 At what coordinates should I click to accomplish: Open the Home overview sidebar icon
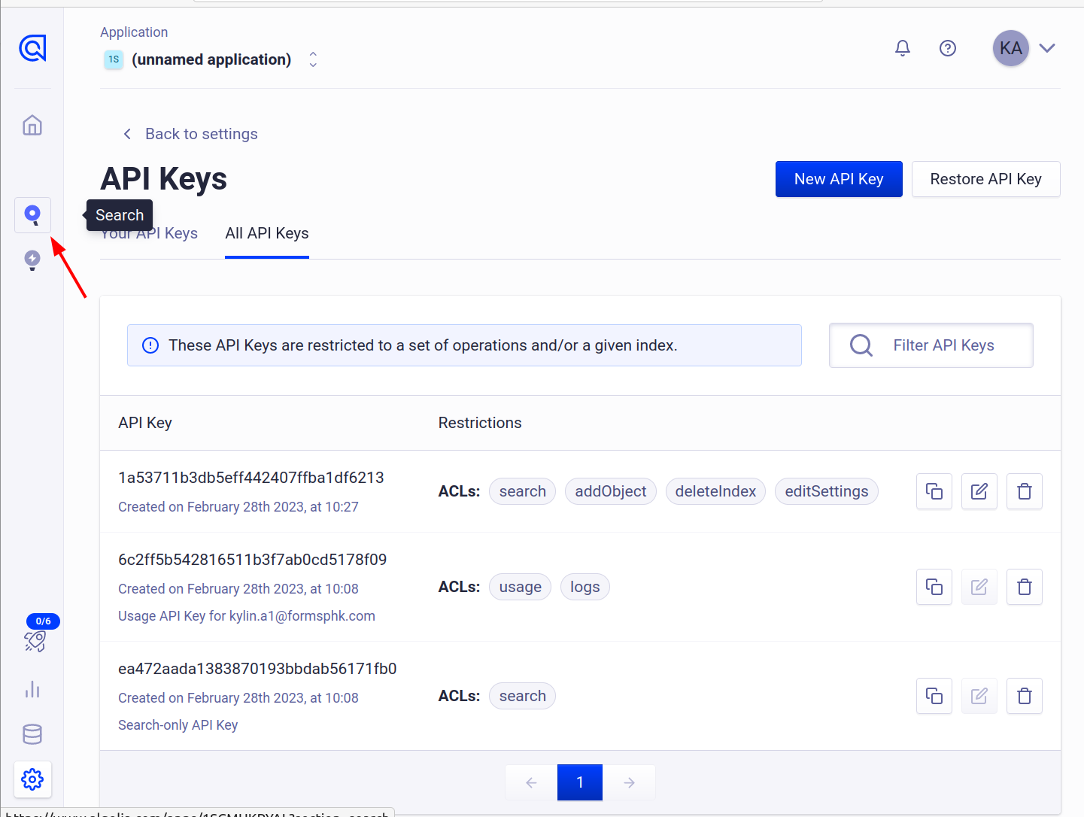point(32,125)
